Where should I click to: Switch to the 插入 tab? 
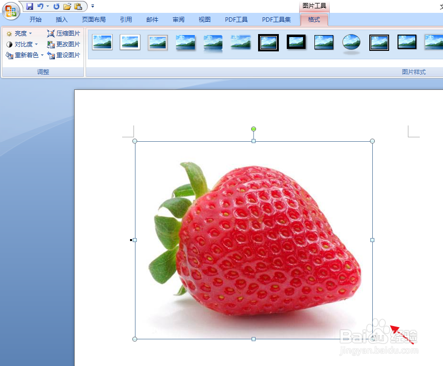coord(62,19)
